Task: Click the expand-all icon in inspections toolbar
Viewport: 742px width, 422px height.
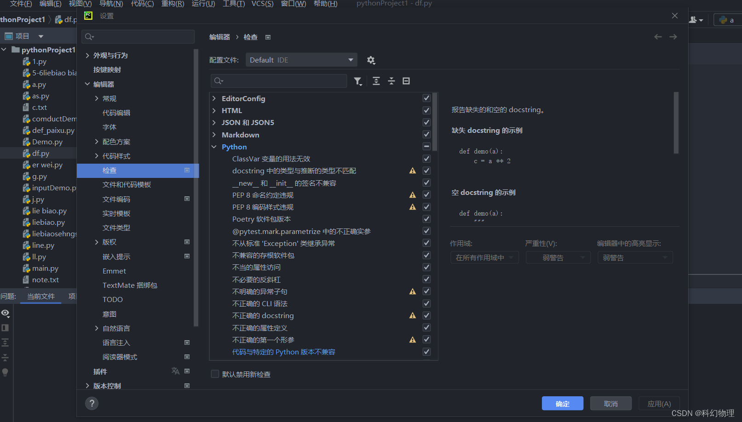Action: [x=376, y=81]
